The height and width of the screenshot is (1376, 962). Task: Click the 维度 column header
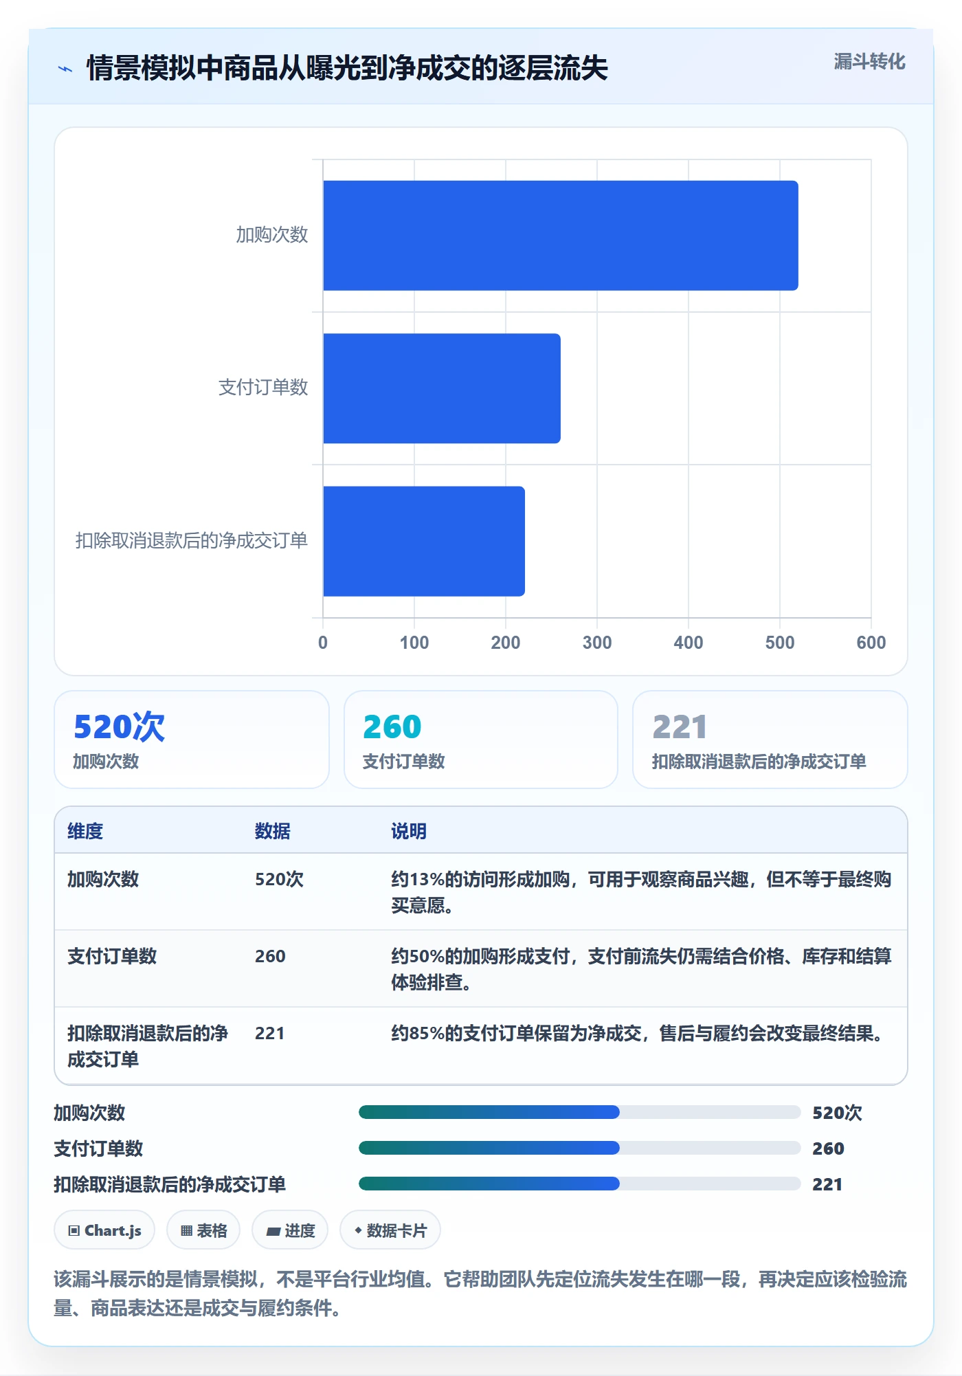point(85,831)
